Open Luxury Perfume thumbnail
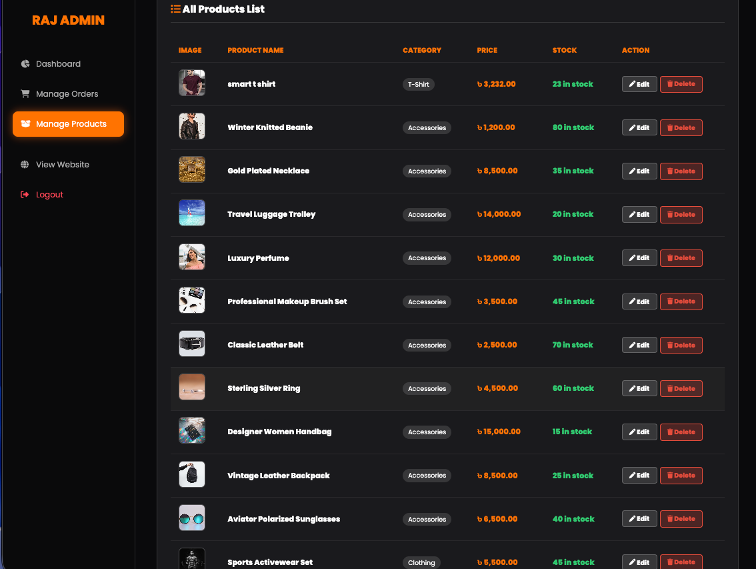The image size is (756, 569). click(192, 257)
